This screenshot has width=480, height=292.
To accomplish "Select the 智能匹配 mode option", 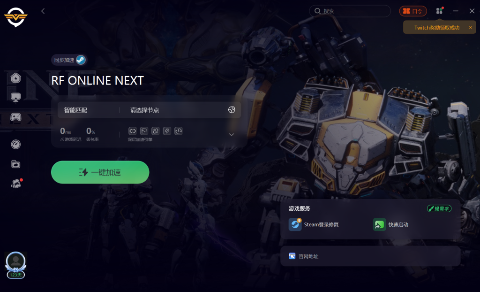I will coord(75,110).
